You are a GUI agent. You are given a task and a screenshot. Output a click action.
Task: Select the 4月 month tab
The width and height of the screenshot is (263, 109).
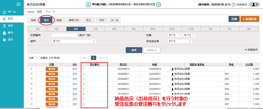click(x=37, y=29)
